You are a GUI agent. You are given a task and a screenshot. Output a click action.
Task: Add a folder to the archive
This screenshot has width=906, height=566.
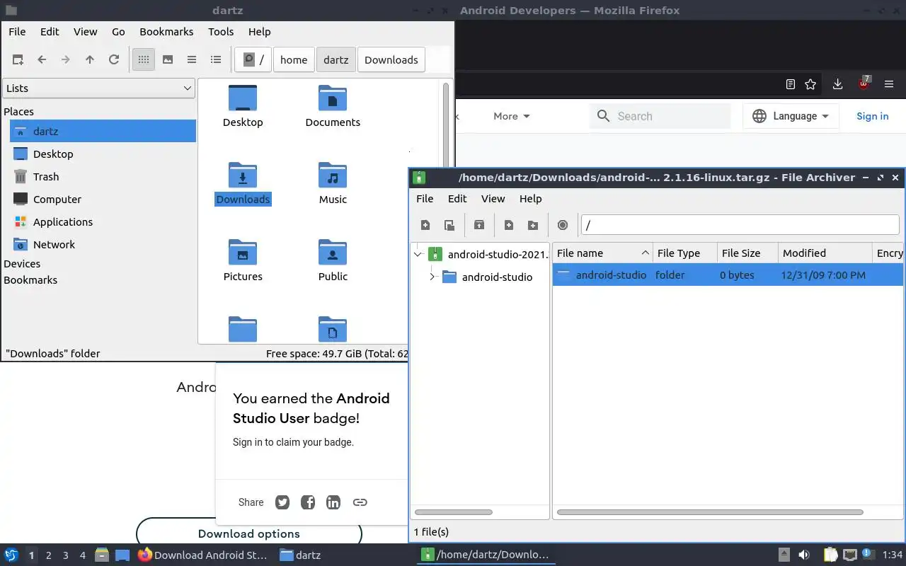[533, 225]
